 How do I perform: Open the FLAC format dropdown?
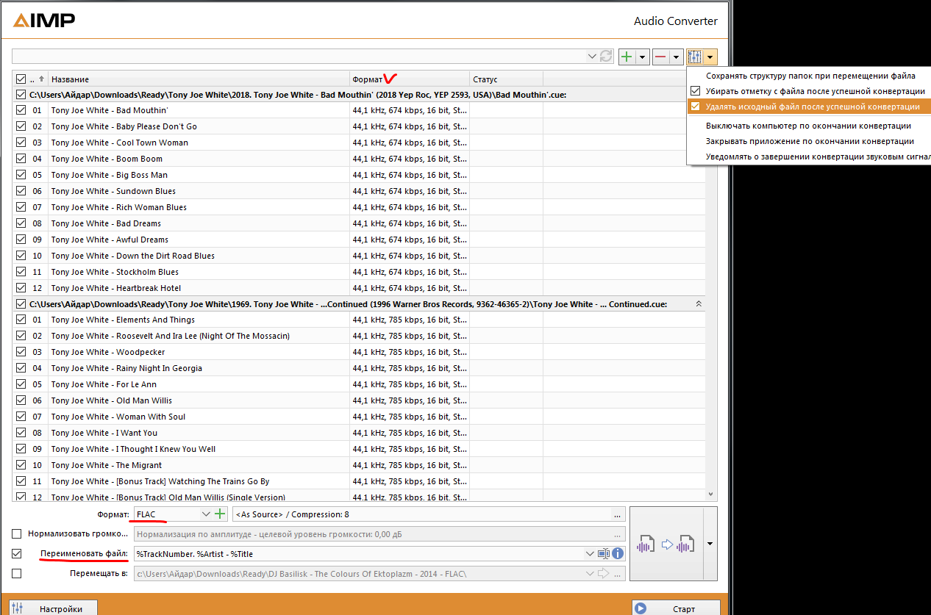tap(206, 514)
